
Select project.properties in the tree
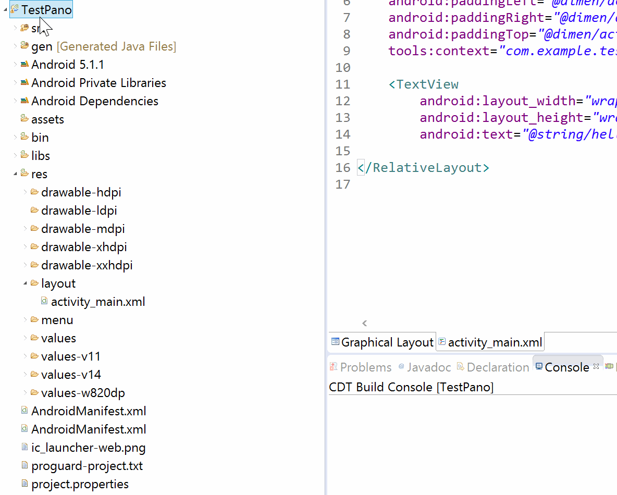(80, 484)
